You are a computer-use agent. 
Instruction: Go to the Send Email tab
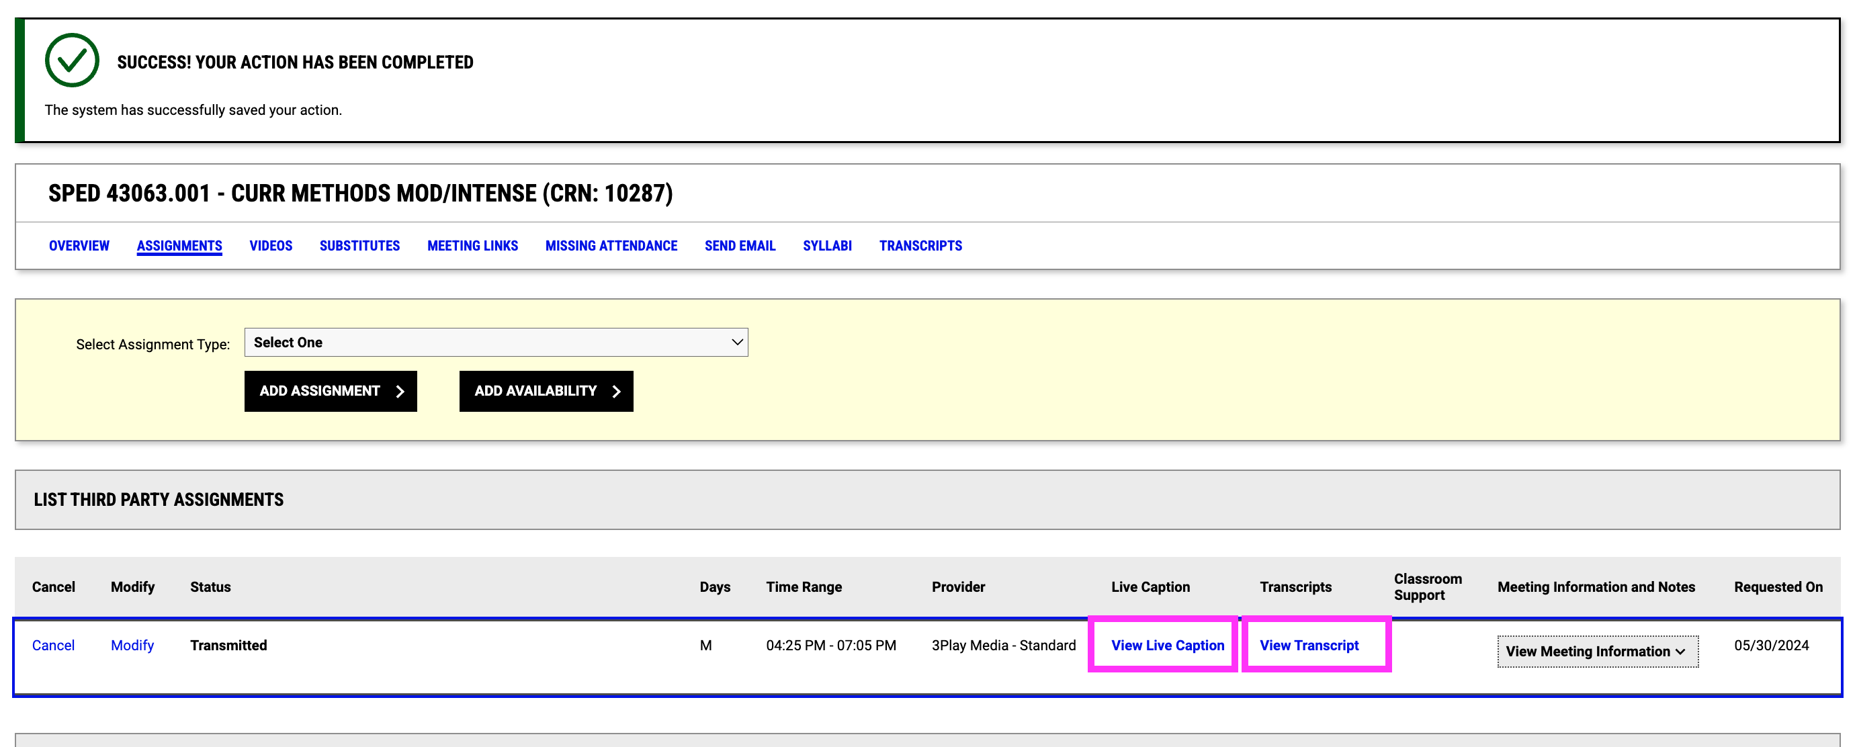(x=740, y=246)
